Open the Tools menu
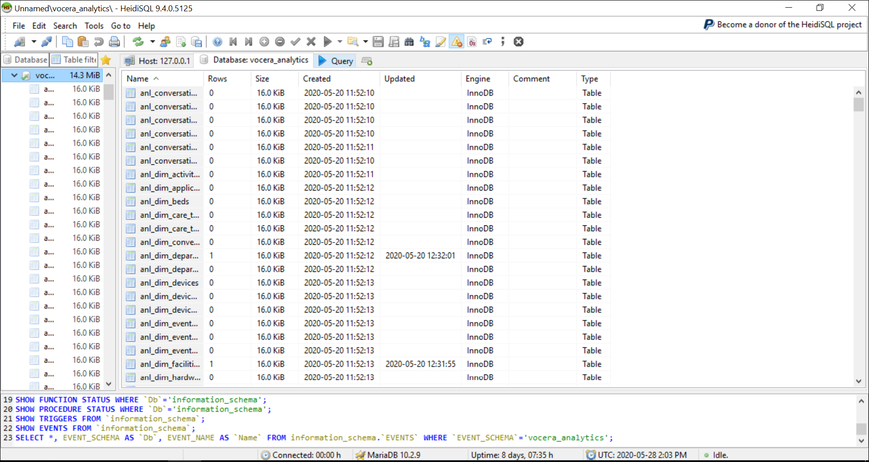The image size is (869, 462). coord(94,26)
